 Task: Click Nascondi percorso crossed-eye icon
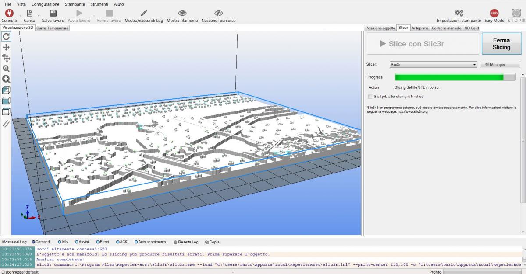pyautogui.click(x=218, y=14)
